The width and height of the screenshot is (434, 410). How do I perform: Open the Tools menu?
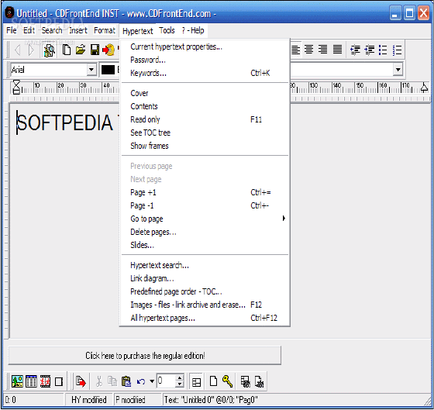[x=167, y=30]
